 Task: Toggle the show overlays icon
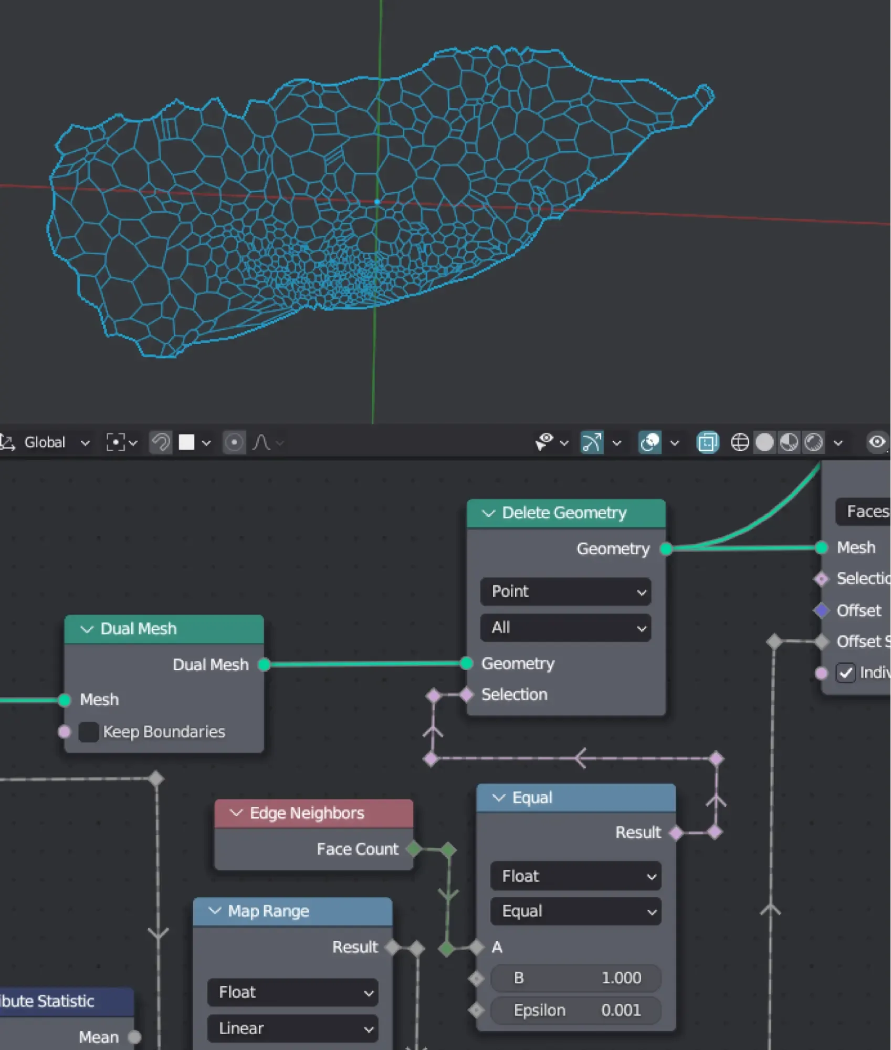pyautogui.click(x=650, y=442)
